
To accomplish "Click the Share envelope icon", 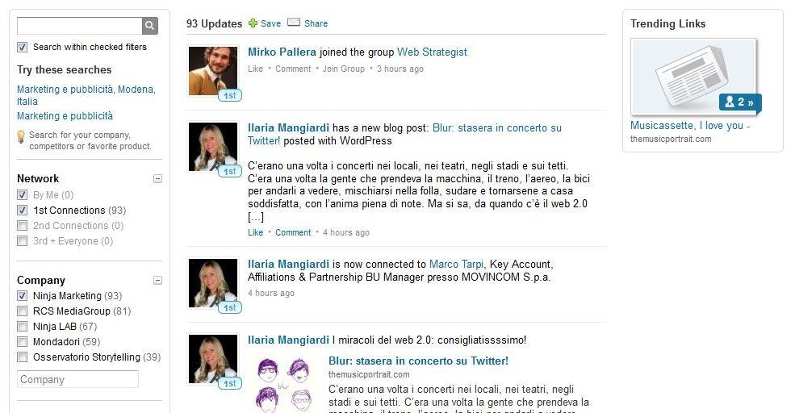I will point(294,22).
